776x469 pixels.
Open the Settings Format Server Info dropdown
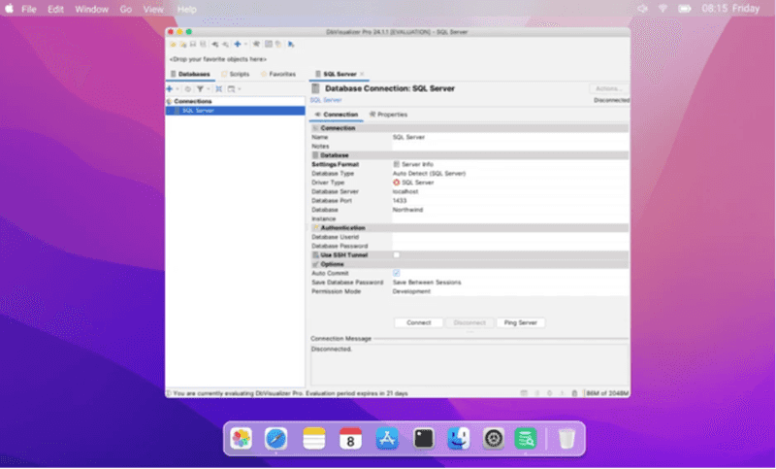[510, 164]
